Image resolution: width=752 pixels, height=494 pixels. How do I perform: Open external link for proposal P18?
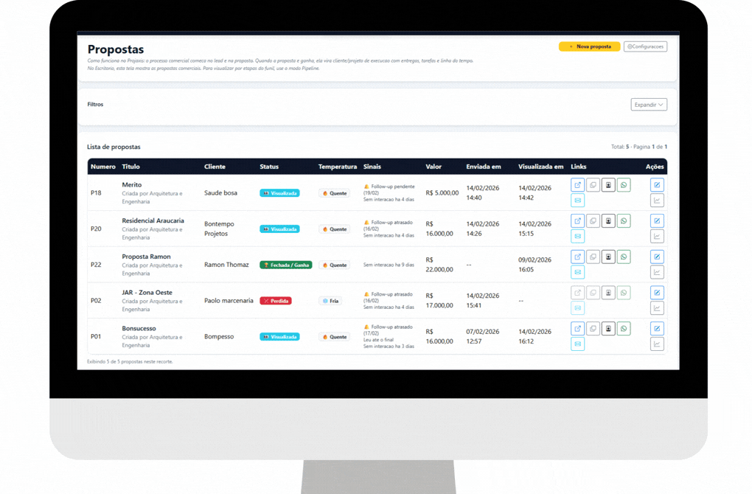[x=577, y=185]
